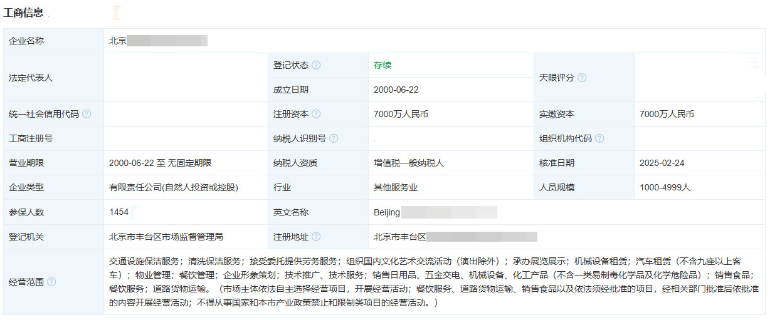Click the 北京市丰台区 registered address
This screenshot has width=770, height=320.
click(455, 237)
